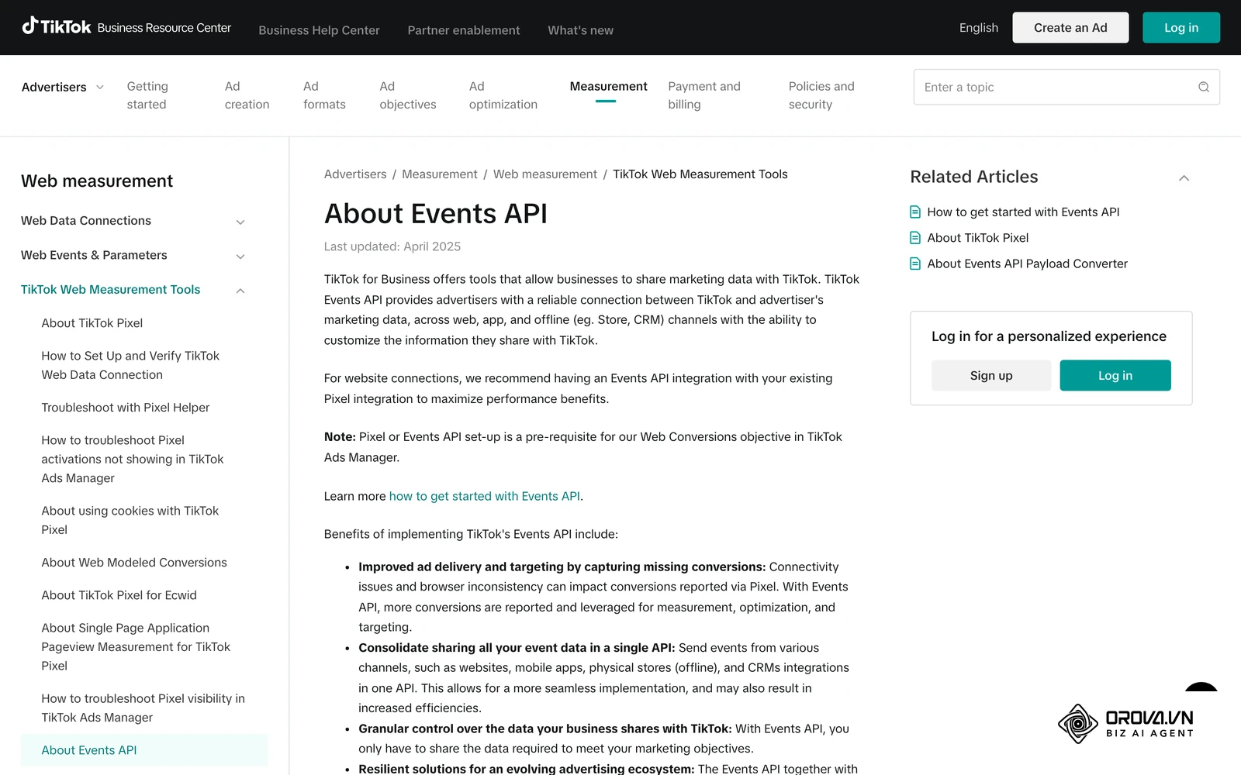Select the Policies and security tab
The width and height of the screenshot is (1241, 775).
point(821,95)
